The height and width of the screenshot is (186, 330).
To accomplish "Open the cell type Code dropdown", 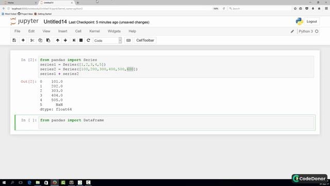I will pyautogui.click(x=108, y=40).
